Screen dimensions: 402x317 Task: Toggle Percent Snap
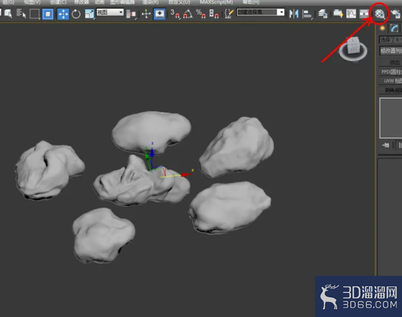click(x=201, y=14)
